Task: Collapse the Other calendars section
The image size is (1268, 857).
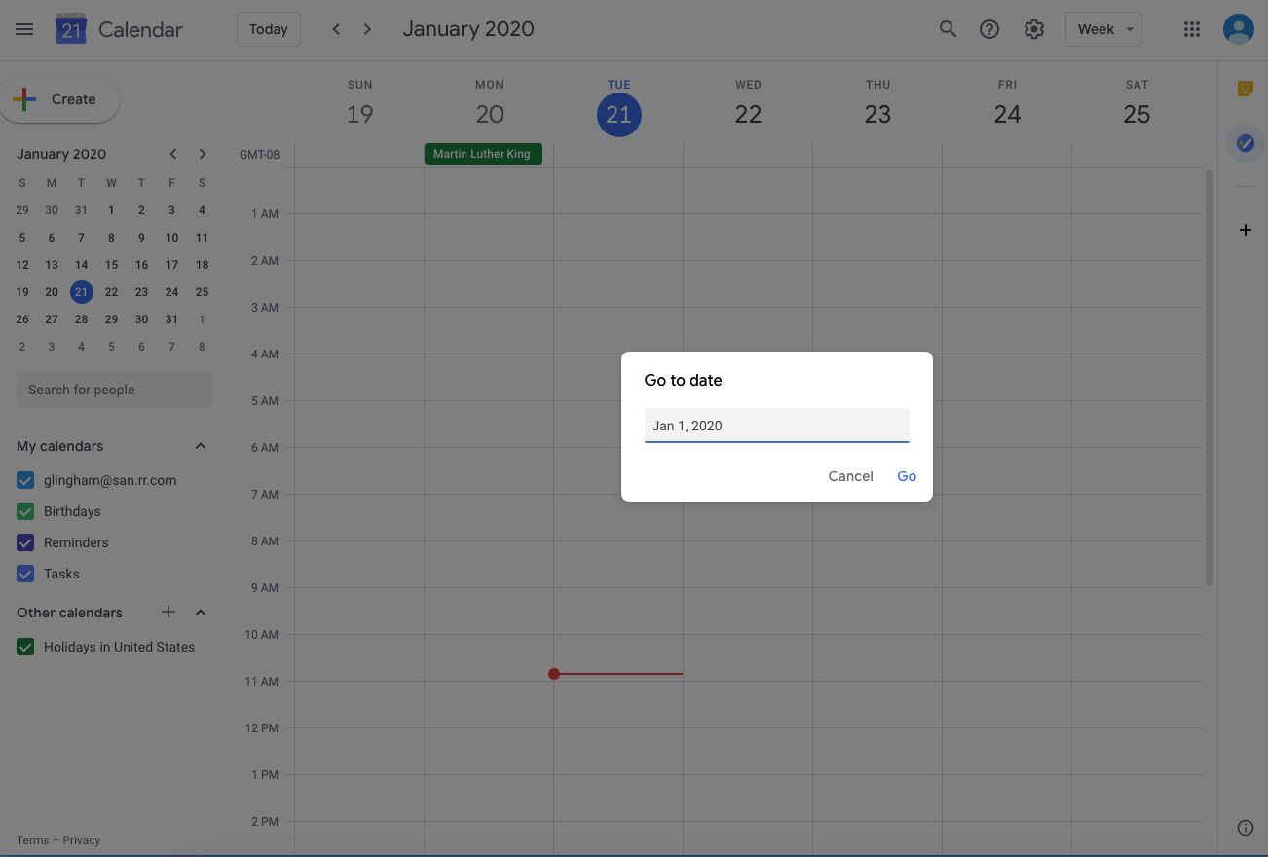Action: 201,612
